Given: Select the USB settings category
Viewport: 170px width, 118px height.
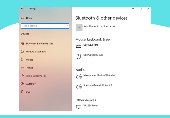Looking at the screenshot, I should click(28, 92).
